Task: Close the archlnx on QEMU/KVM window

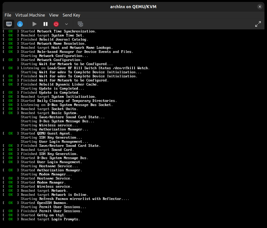Action: click(260, 7)
